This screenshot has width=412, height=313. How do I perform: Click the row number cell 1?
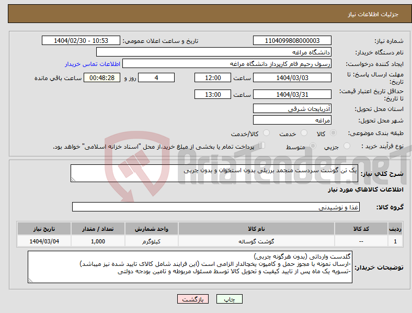pos(395,241)
